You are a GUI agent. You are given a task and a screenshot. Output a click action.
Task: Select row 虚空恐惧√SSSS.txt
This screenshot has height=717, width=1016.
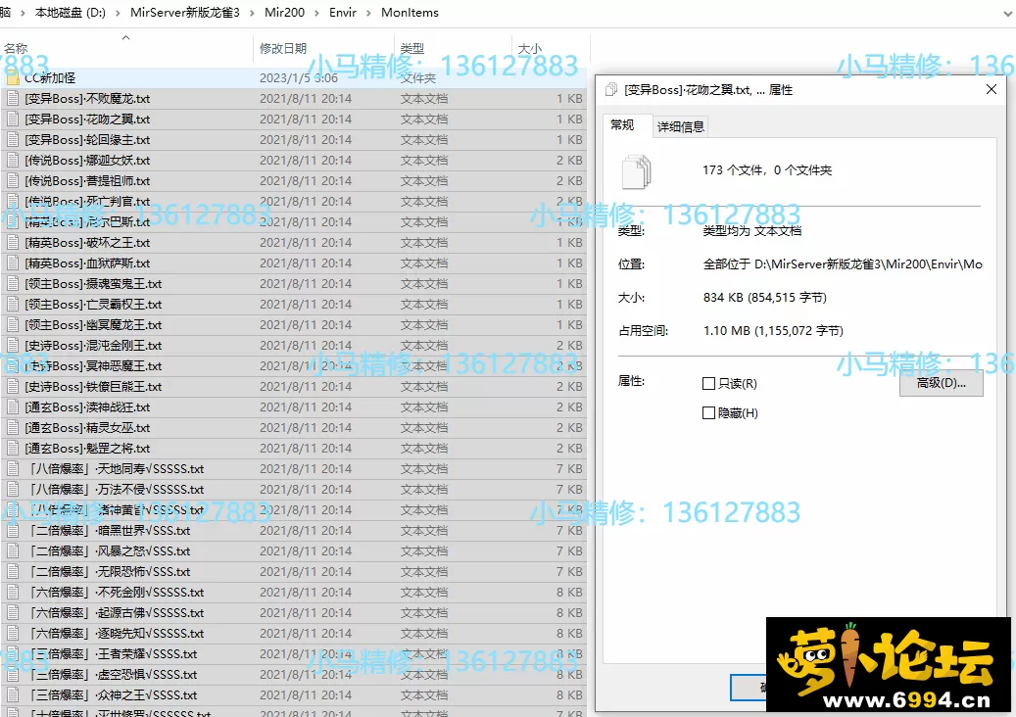coord(294,674)
